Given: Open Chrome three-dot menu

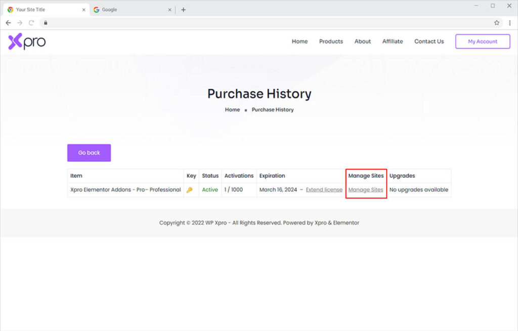Looking at the screenshot, I should coord(509,23).
